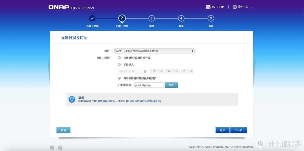Open the 总览 step label
Viewport: 304px width, 151px height.
coord(211,26)
